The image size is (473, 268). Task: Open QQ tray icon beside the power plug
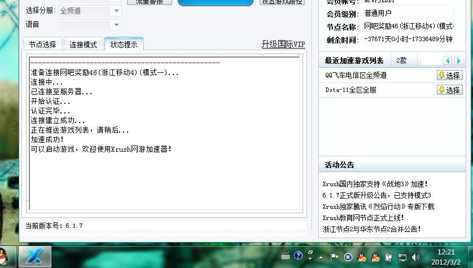[x=375, y=257]
